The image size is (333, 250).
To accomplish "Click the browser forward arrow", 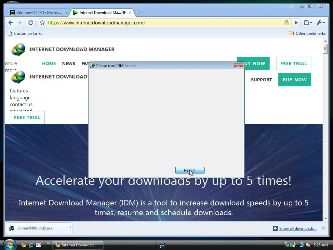I will (20, 23).
